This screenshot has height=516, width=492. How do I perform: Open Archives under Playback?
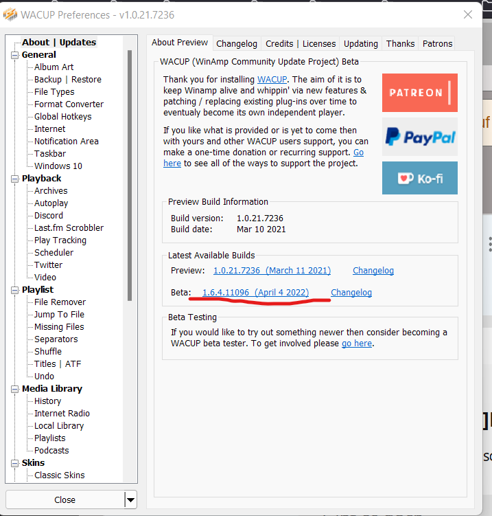point(51,191)
